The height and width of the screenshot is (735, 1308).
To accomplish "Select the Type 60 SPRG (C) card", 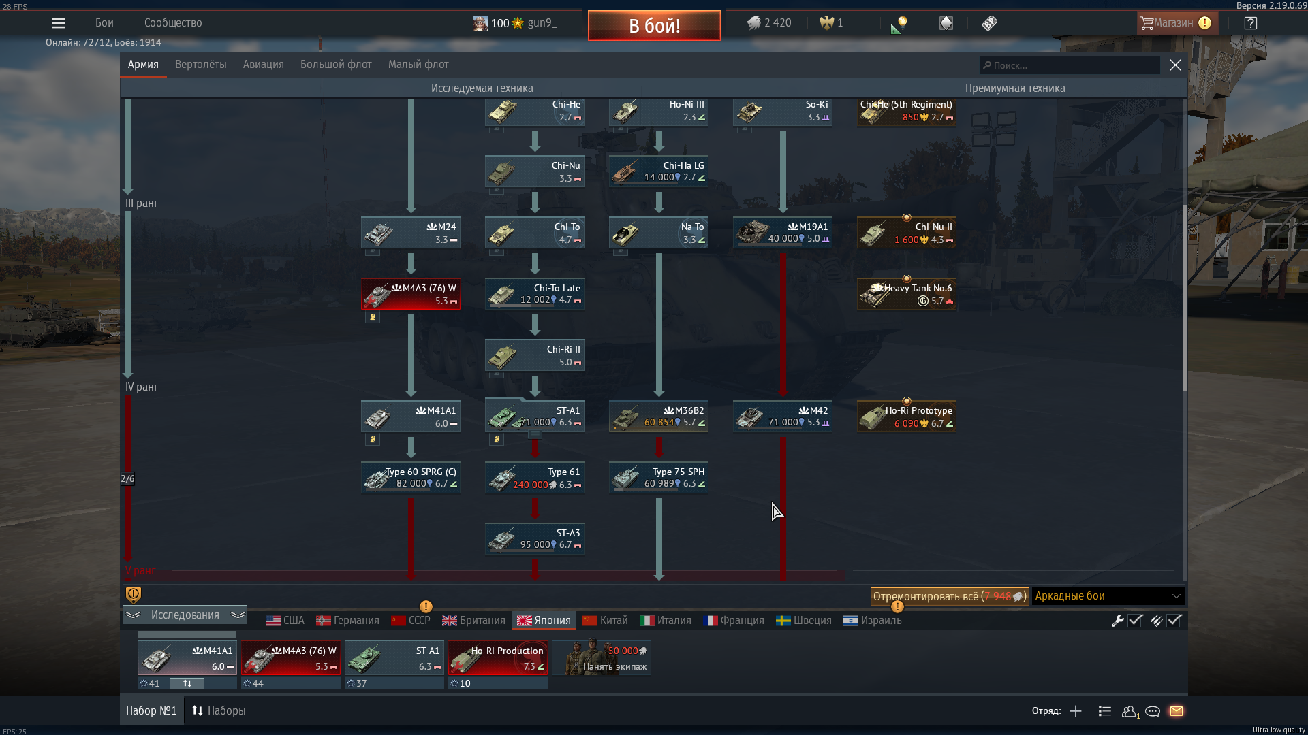I will pyautogui.click(x=411, y=478).
